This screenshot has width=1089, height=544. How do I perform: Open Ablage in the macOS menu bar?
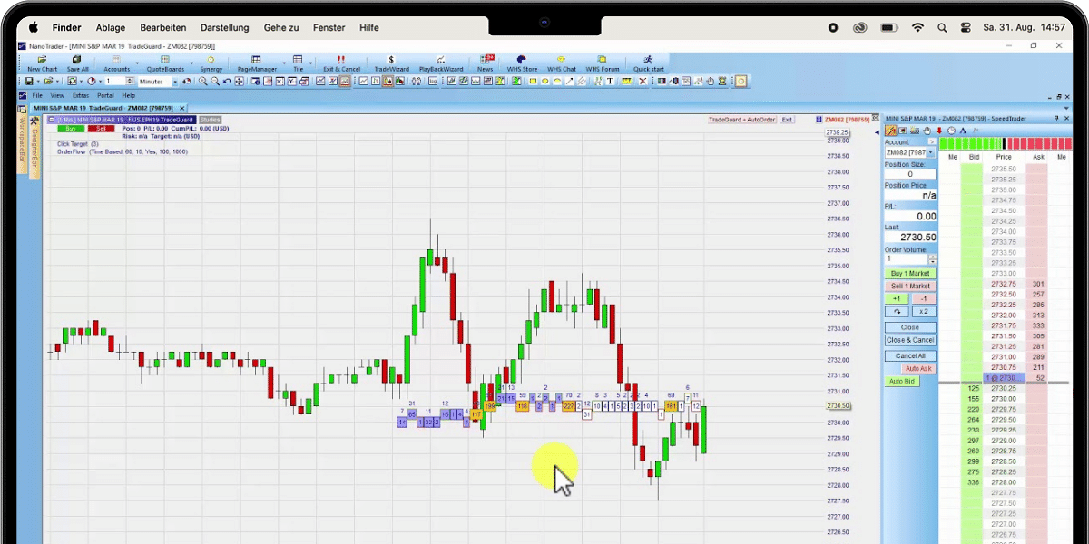click(111, 27)
